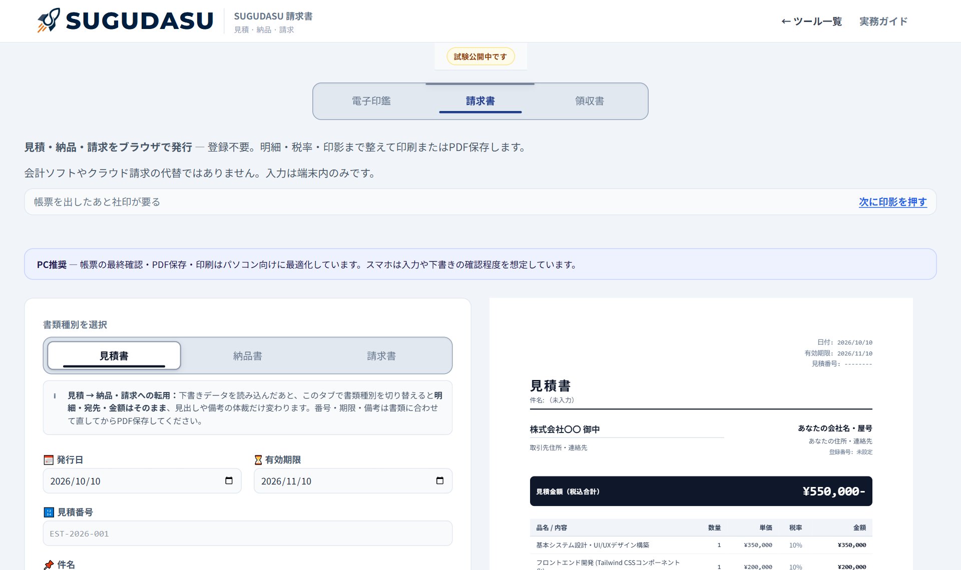This screenshot has height=570, width=961.
Task: Click the 見積番号 input field
Action: tap(248, 533)
